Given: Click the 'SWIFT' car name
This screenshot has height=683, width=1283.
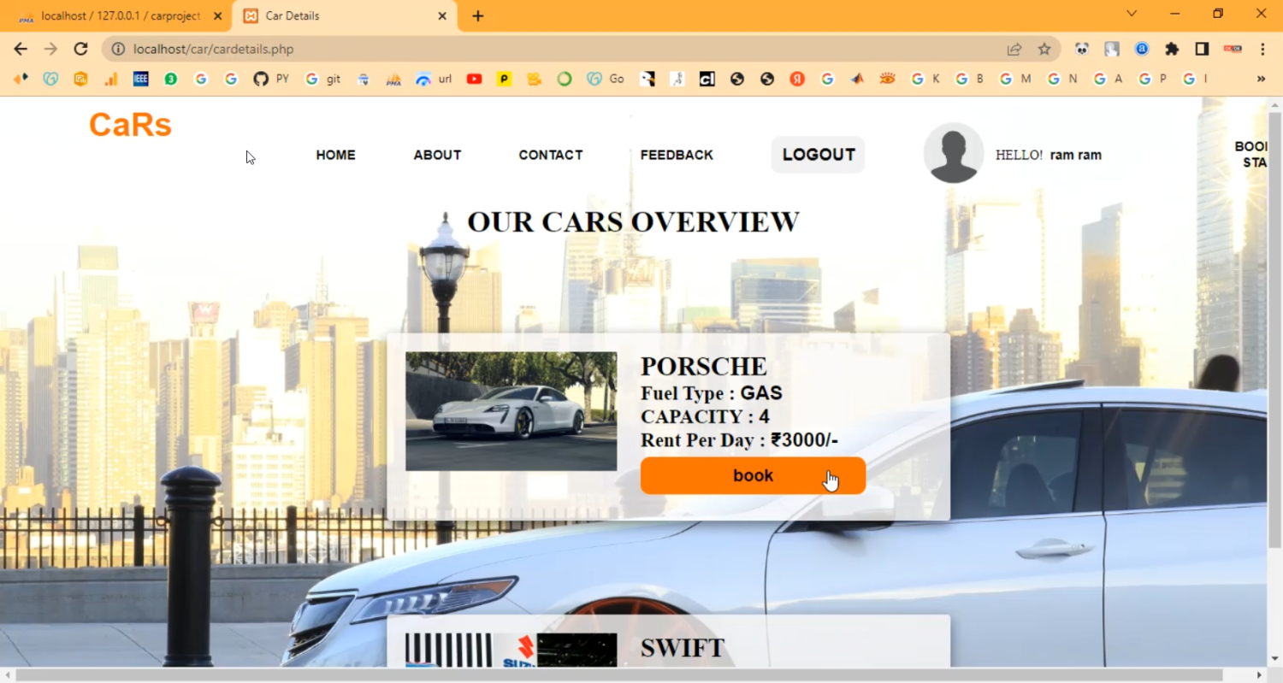Looking at the screenshot, I should click(683, 648).
